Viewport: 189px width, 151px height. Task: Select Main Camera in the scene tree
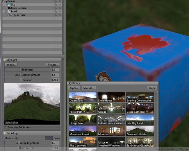tap(19, 8)
